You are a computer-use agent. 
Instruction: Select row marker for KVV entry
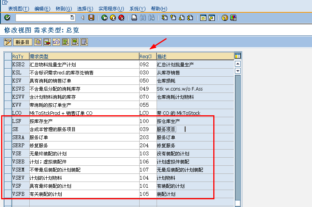8,105
